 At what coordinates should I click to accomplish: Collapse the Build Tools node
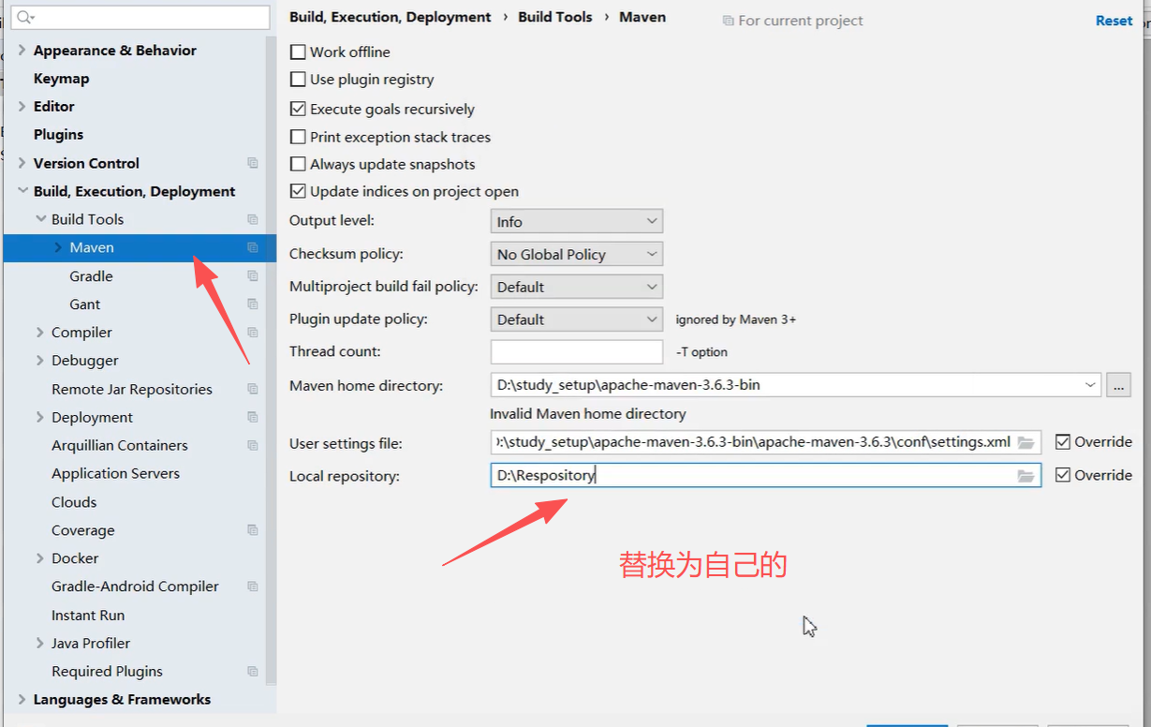(40, 219)
